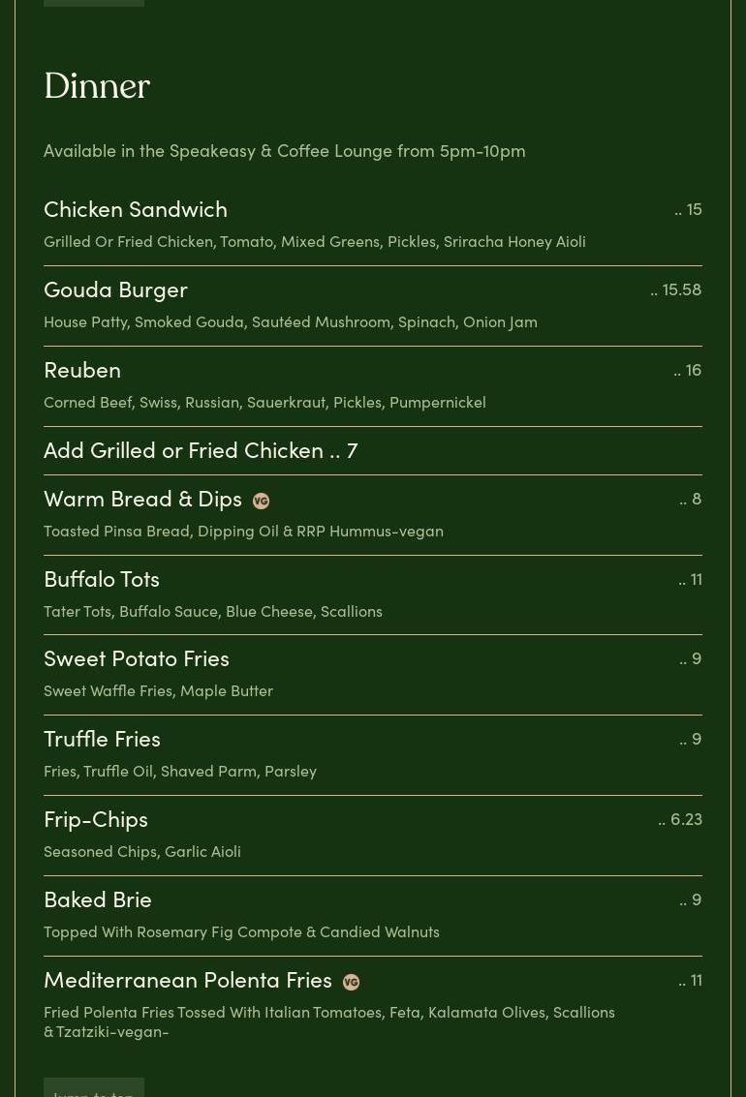746x1097 pixels.
Task: Select Sweet Potato Fries item title
Action: [137, 659]
